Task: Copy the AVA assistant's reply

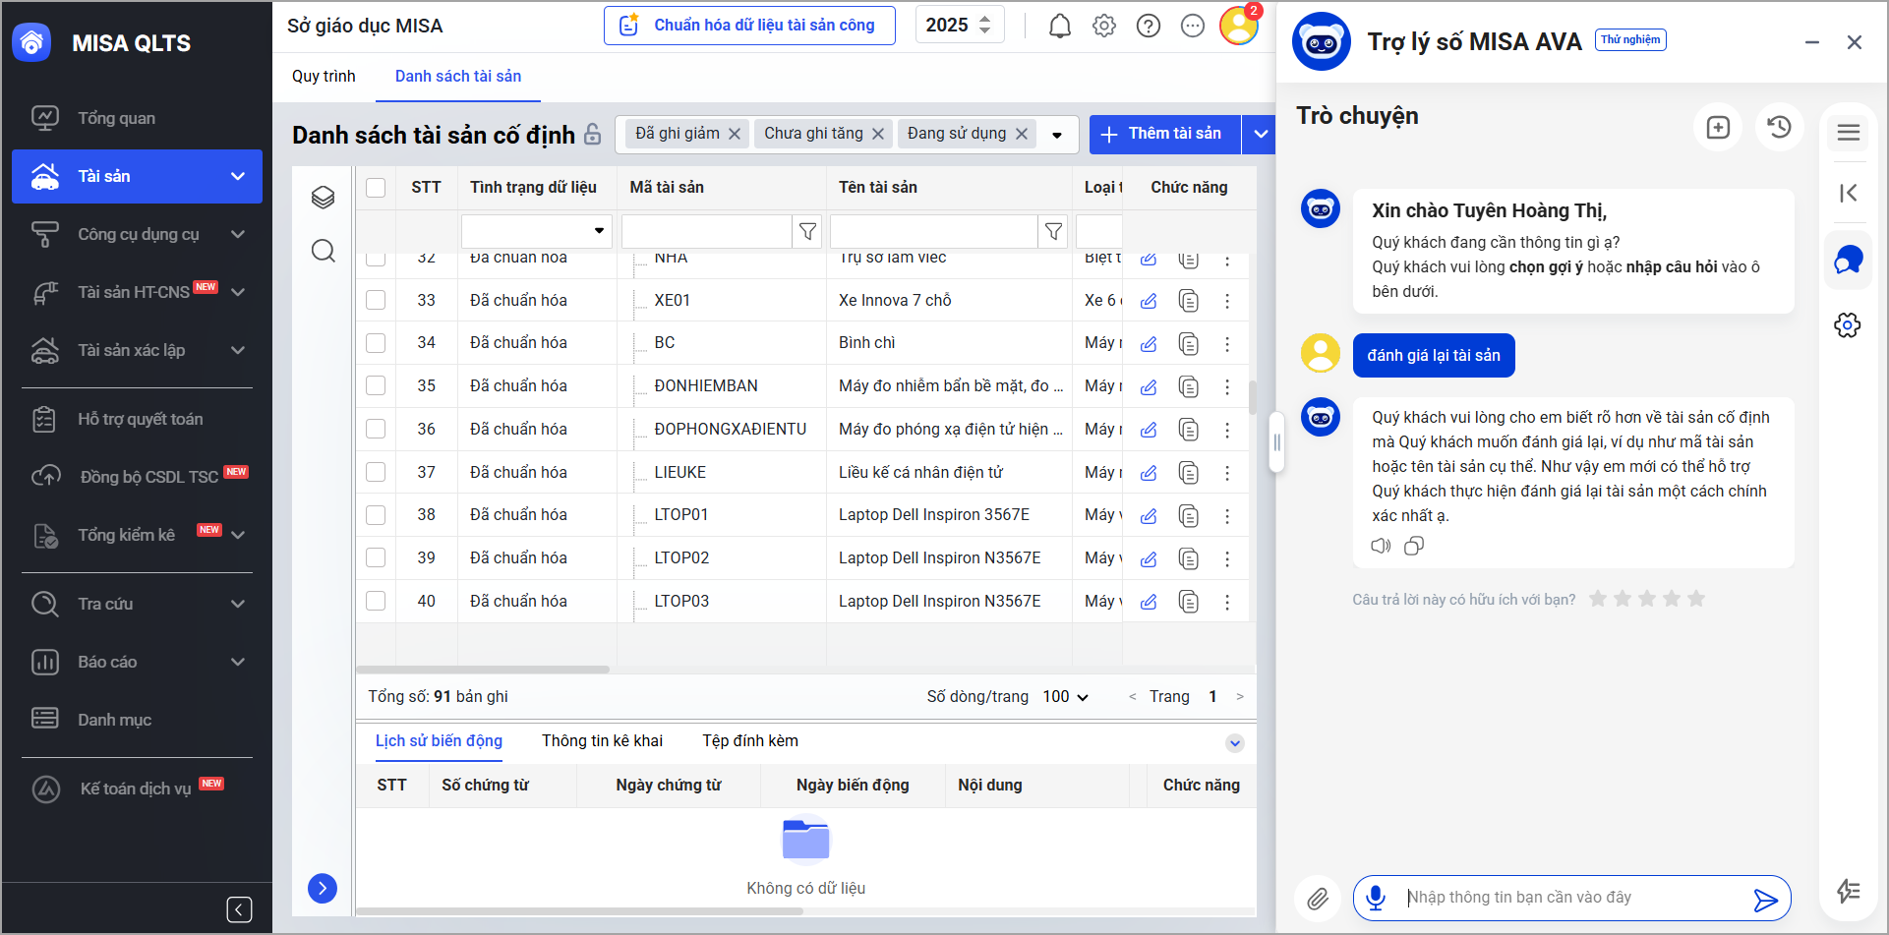Action: pyautogui.click(x=1414, y=546)
